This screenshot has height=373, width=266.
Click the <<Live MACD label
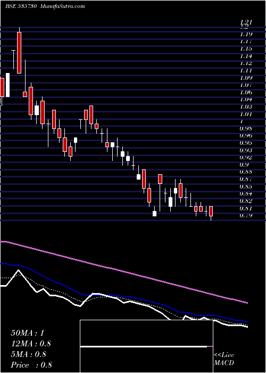click(x=224, y=359)
